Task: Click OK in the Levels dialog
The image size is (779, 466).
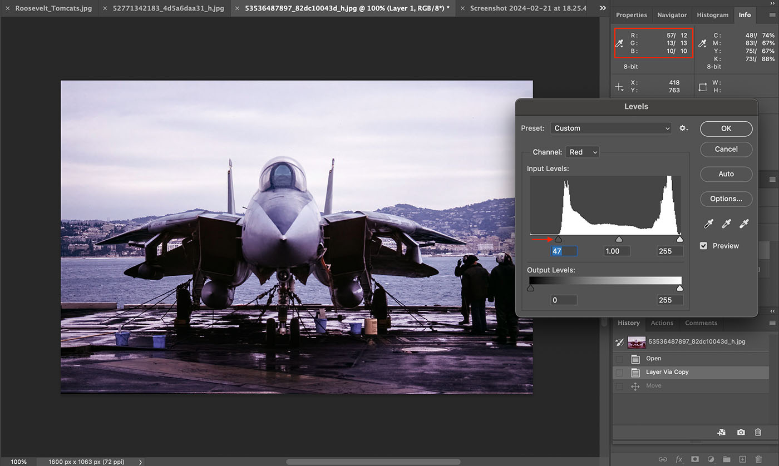Action: 726,128
